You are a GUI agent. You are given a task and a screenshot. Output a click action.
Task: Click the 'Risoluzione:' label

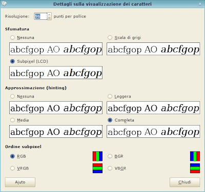pyautogui.click(x=17, y=16)
